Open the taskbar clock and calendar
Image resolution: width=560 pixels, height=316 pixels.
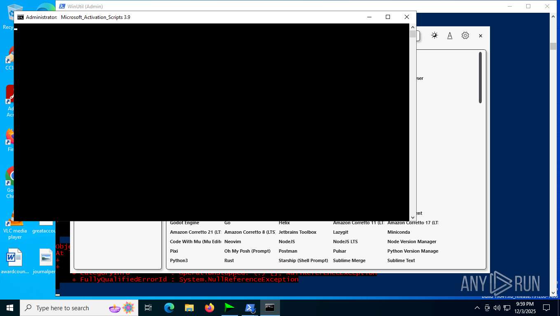tap(524, 308)
